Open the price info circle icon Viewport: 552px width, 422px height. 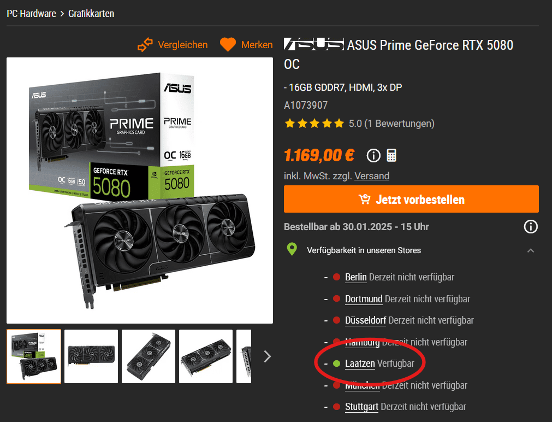[373, 155]
